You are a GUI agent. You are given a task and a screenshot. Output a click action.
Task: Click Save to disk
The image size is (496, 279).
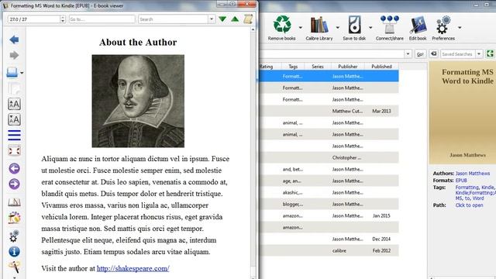coord(354,28)
